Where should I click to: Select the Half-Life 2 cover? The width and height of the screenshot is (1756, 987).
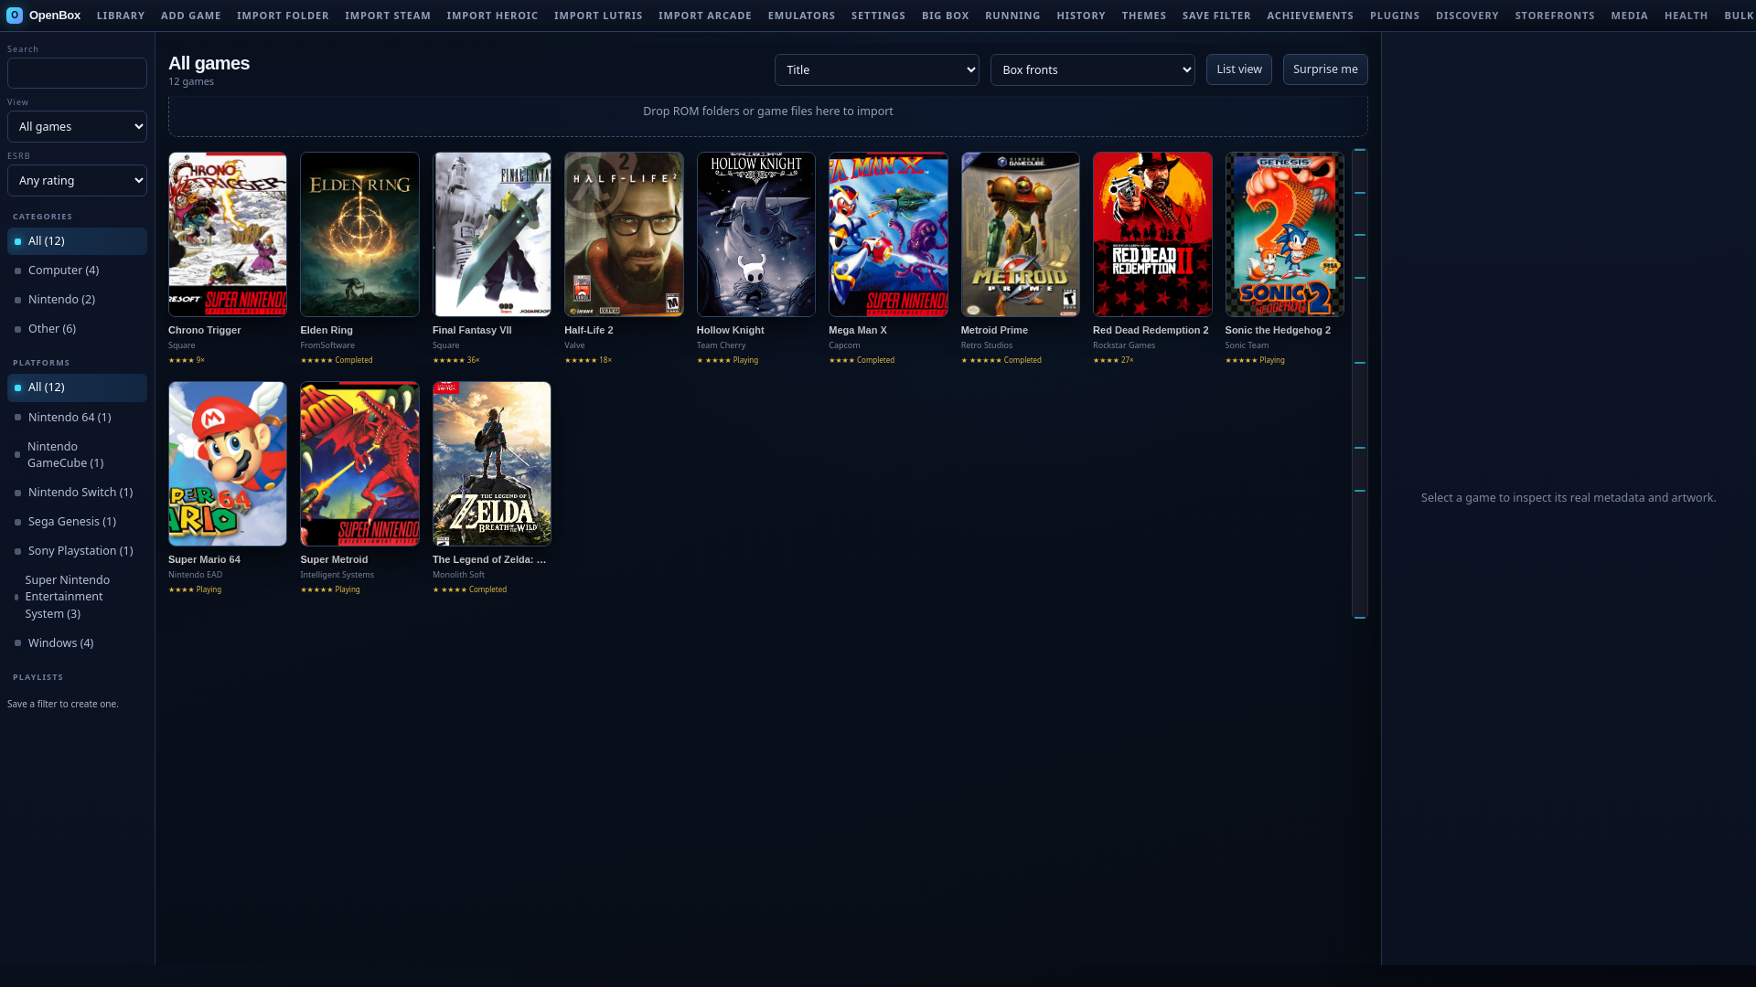coord(624,235)
